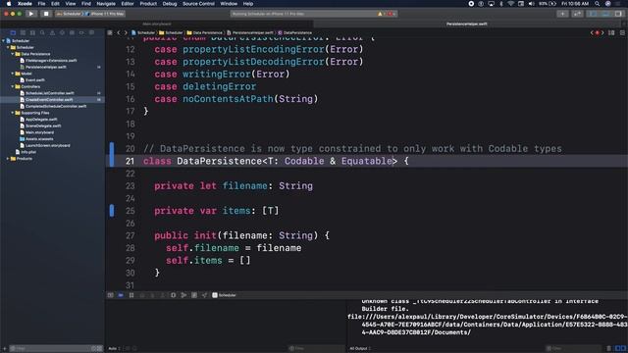Show the Test navigator
The image size is (628, 353).
[62, 32]
